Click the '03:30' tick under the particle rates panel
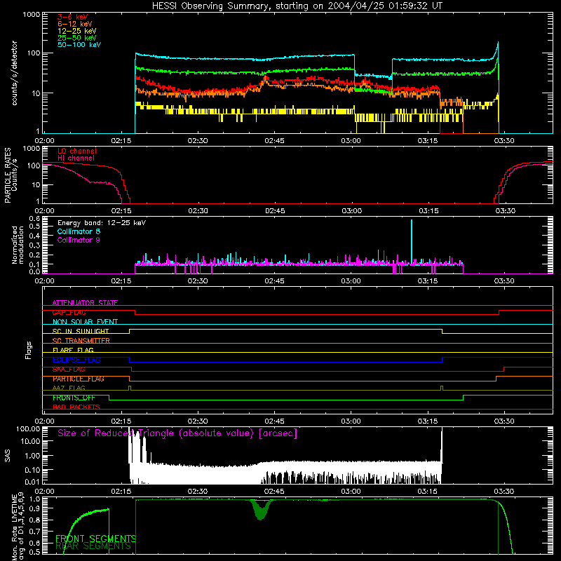 (505, 211)
